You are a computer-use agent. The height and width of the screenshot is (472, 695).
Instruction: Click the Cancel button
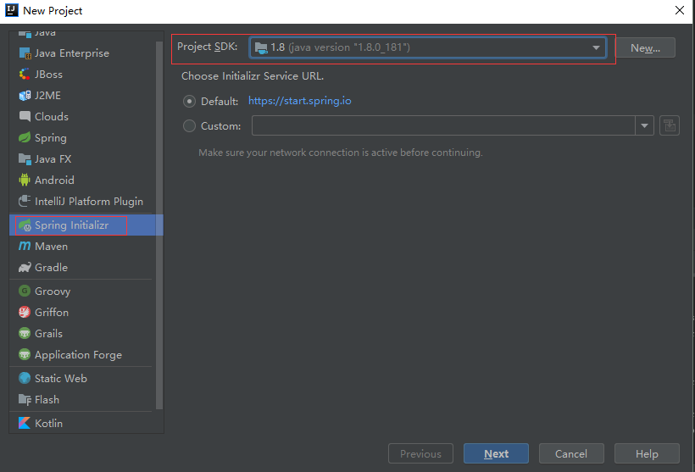point(571,453)
